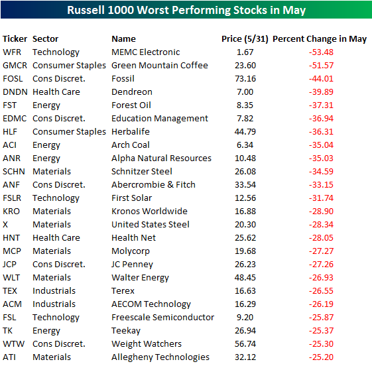Click the name 'Molycorp'
Image resolution: width=372 pixels, height=366 pixels.
tap(131, 251)
